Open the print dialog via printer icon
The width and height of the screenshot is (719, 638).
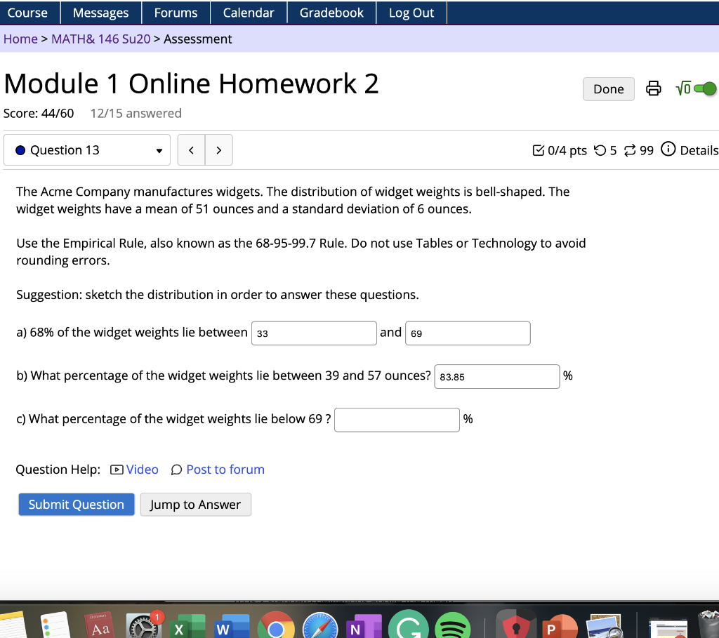click(x=653, y=88)
